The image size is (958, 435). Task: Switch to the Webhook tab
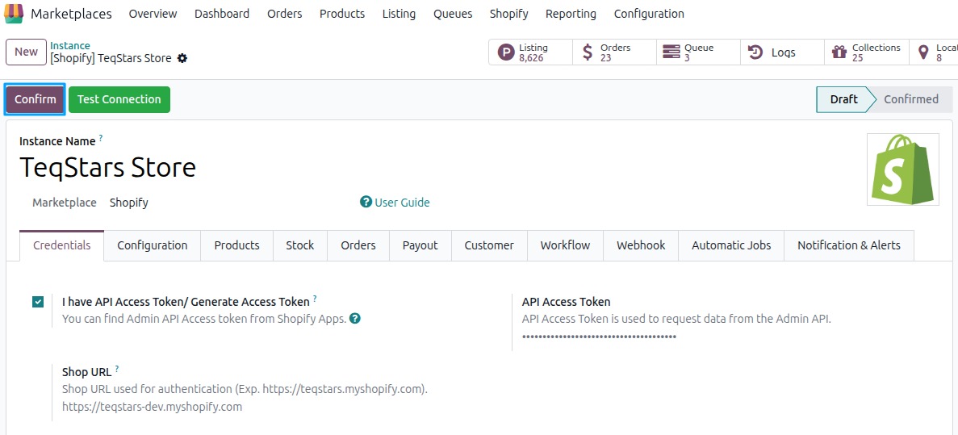(x=641, y=245)
